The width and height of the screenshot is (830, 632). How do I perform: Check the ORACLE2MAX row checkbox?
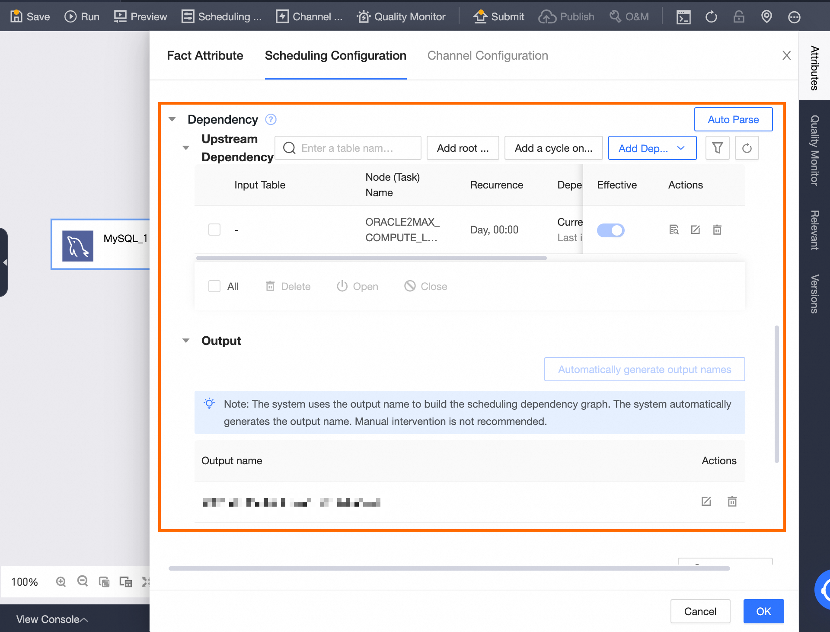[x=214, y=230]
